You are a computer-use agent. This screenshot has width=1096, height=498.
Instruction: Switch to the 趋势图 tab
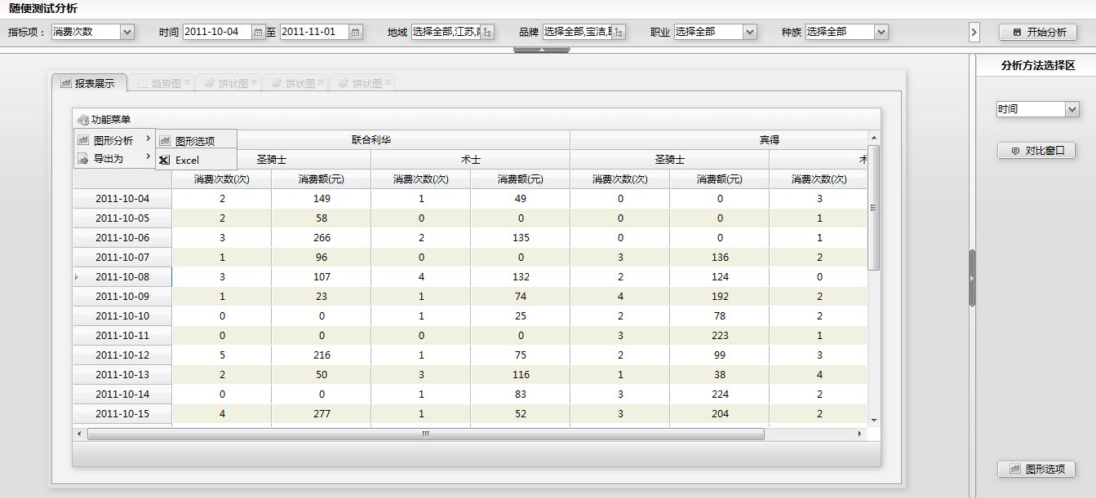coord(161,83)
